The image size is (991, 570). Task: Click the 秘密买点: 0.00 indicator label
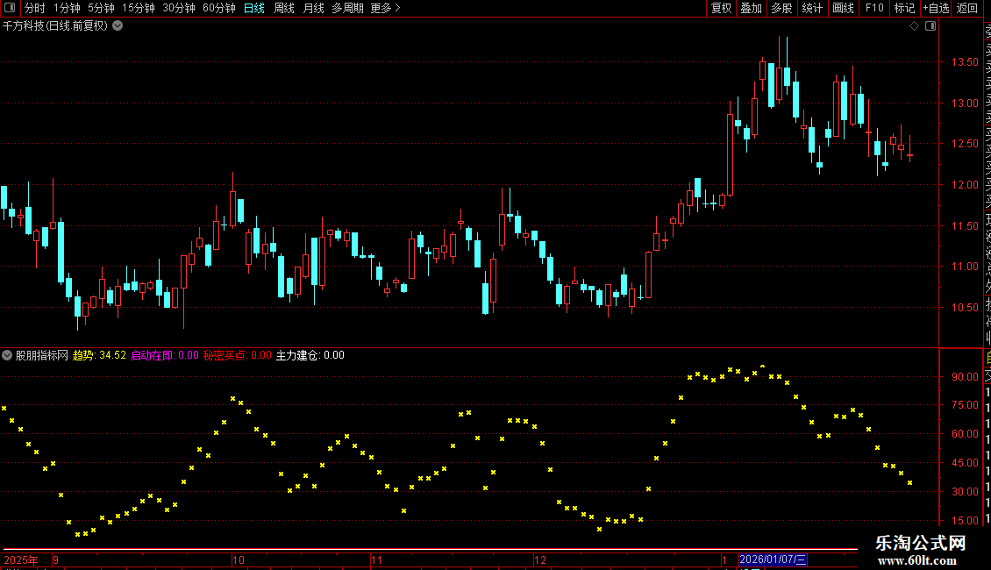pos(237,355)
